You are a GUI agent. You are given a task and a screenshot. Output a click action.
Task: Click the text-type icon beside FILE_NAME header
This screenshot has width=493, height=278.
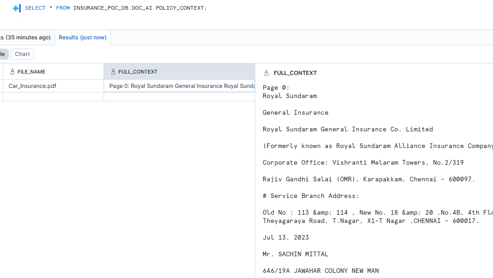click(12, 71)
